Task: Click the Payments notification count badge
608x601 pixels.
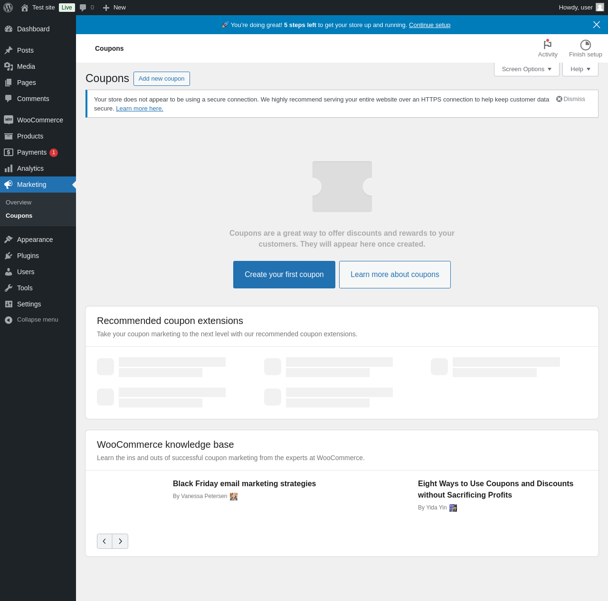Action: click(54, 153)
